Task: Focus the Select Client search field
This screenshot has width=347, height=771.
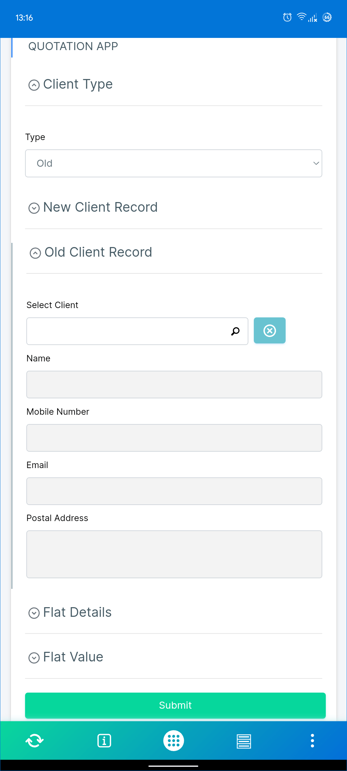Action: click(x=137, y=331)
